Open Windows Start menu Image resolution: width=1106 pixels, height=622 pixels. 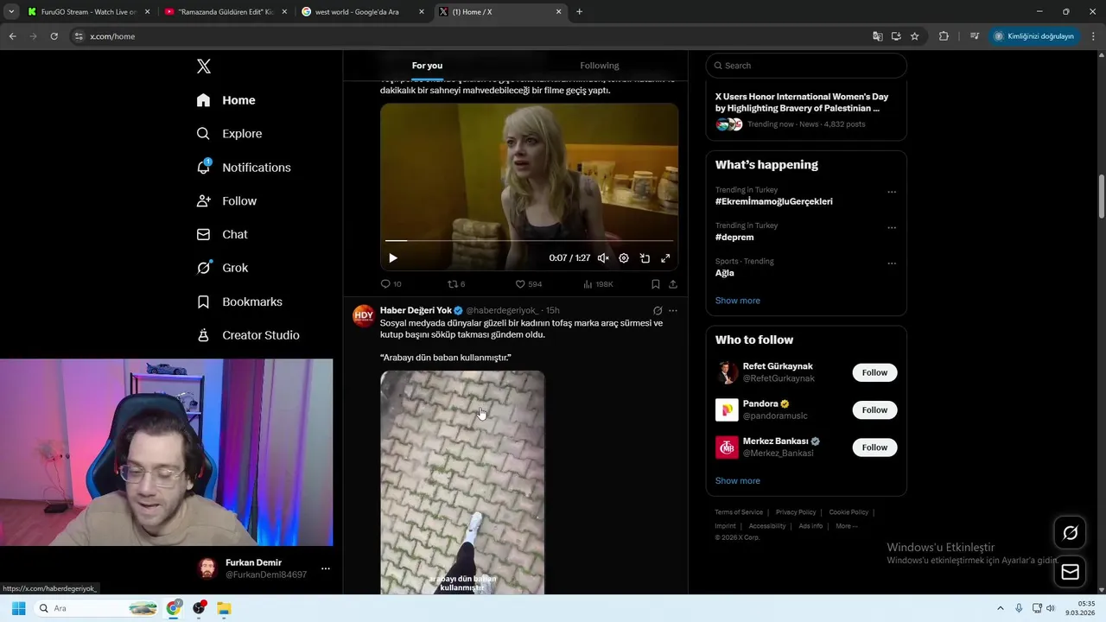click(x=18, y=608)
